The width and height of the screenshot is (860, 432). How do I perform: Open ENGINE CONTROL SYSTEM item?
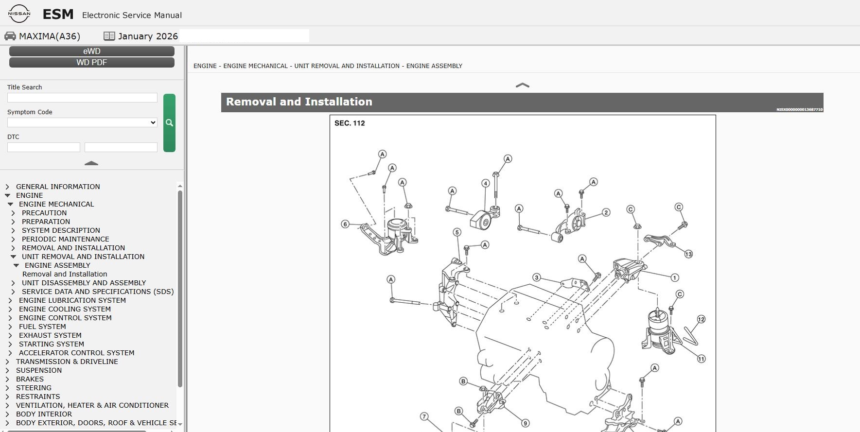click(x=65, y=318)
